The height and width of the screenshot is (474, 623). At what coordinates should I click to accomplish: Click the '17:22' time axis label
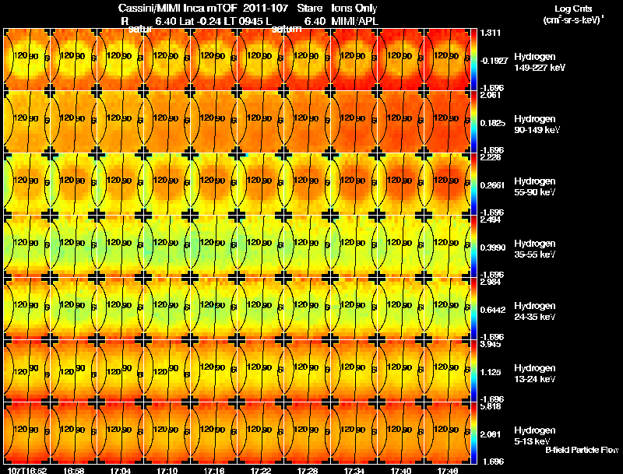click(x=261, y=470)
